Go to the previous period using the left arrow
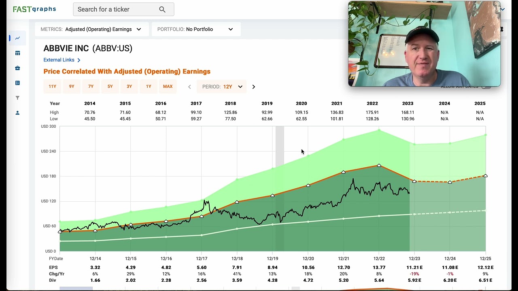518x291 pixels. (x=189, y=86)
